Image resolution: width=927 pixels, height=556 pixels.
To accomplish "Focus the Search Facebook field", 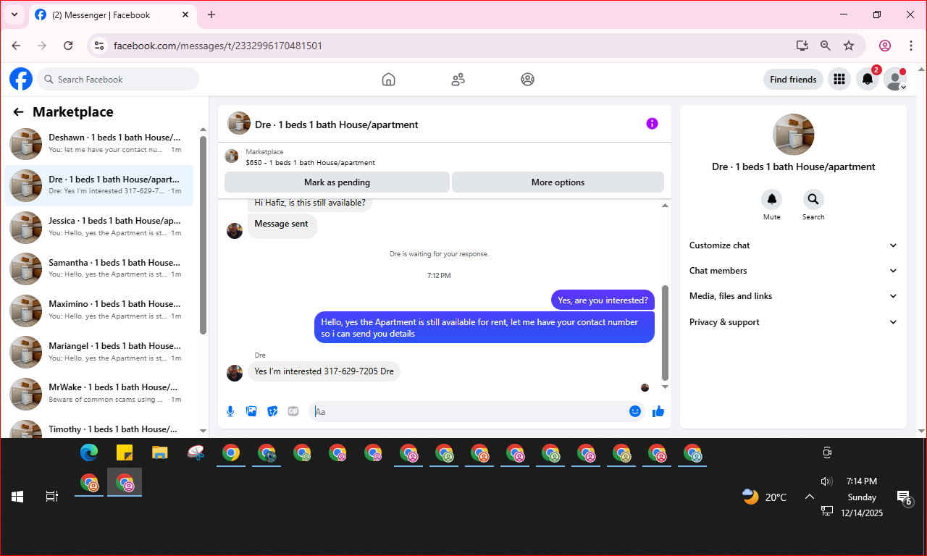I will 118,79.
